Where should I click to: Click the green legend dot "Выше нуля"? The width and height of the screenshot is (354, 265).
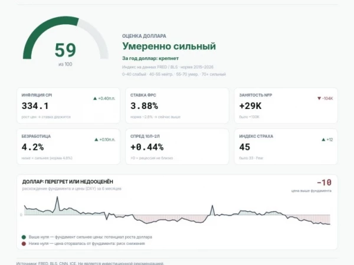(24, 237)
